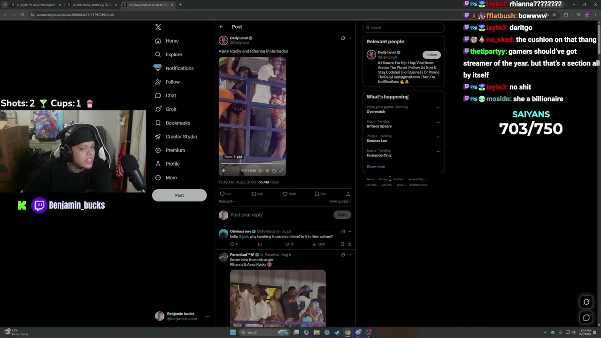
Task: Repost the Daily Loud post
Action: [x=257, y=194]
